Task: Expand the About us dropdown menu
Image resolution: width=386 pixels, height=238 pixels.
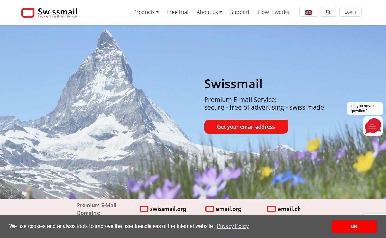Action: click(x=209, y=12)
